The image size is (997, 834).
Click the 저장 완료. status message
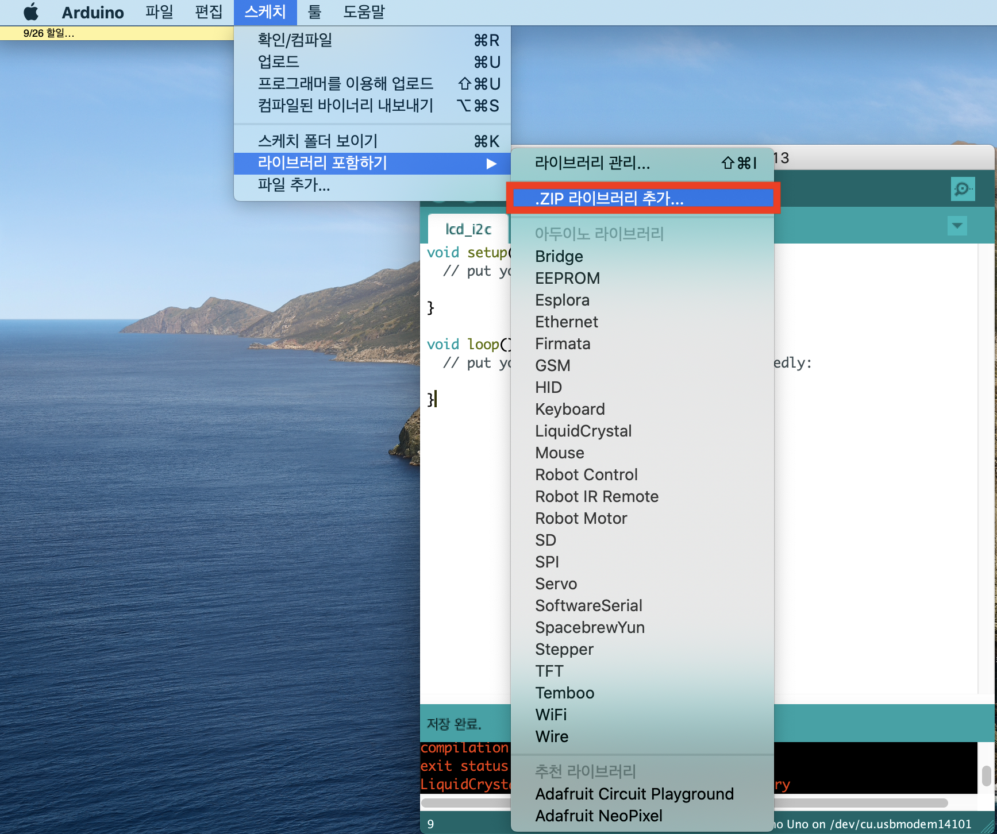(x=454, y=724)
